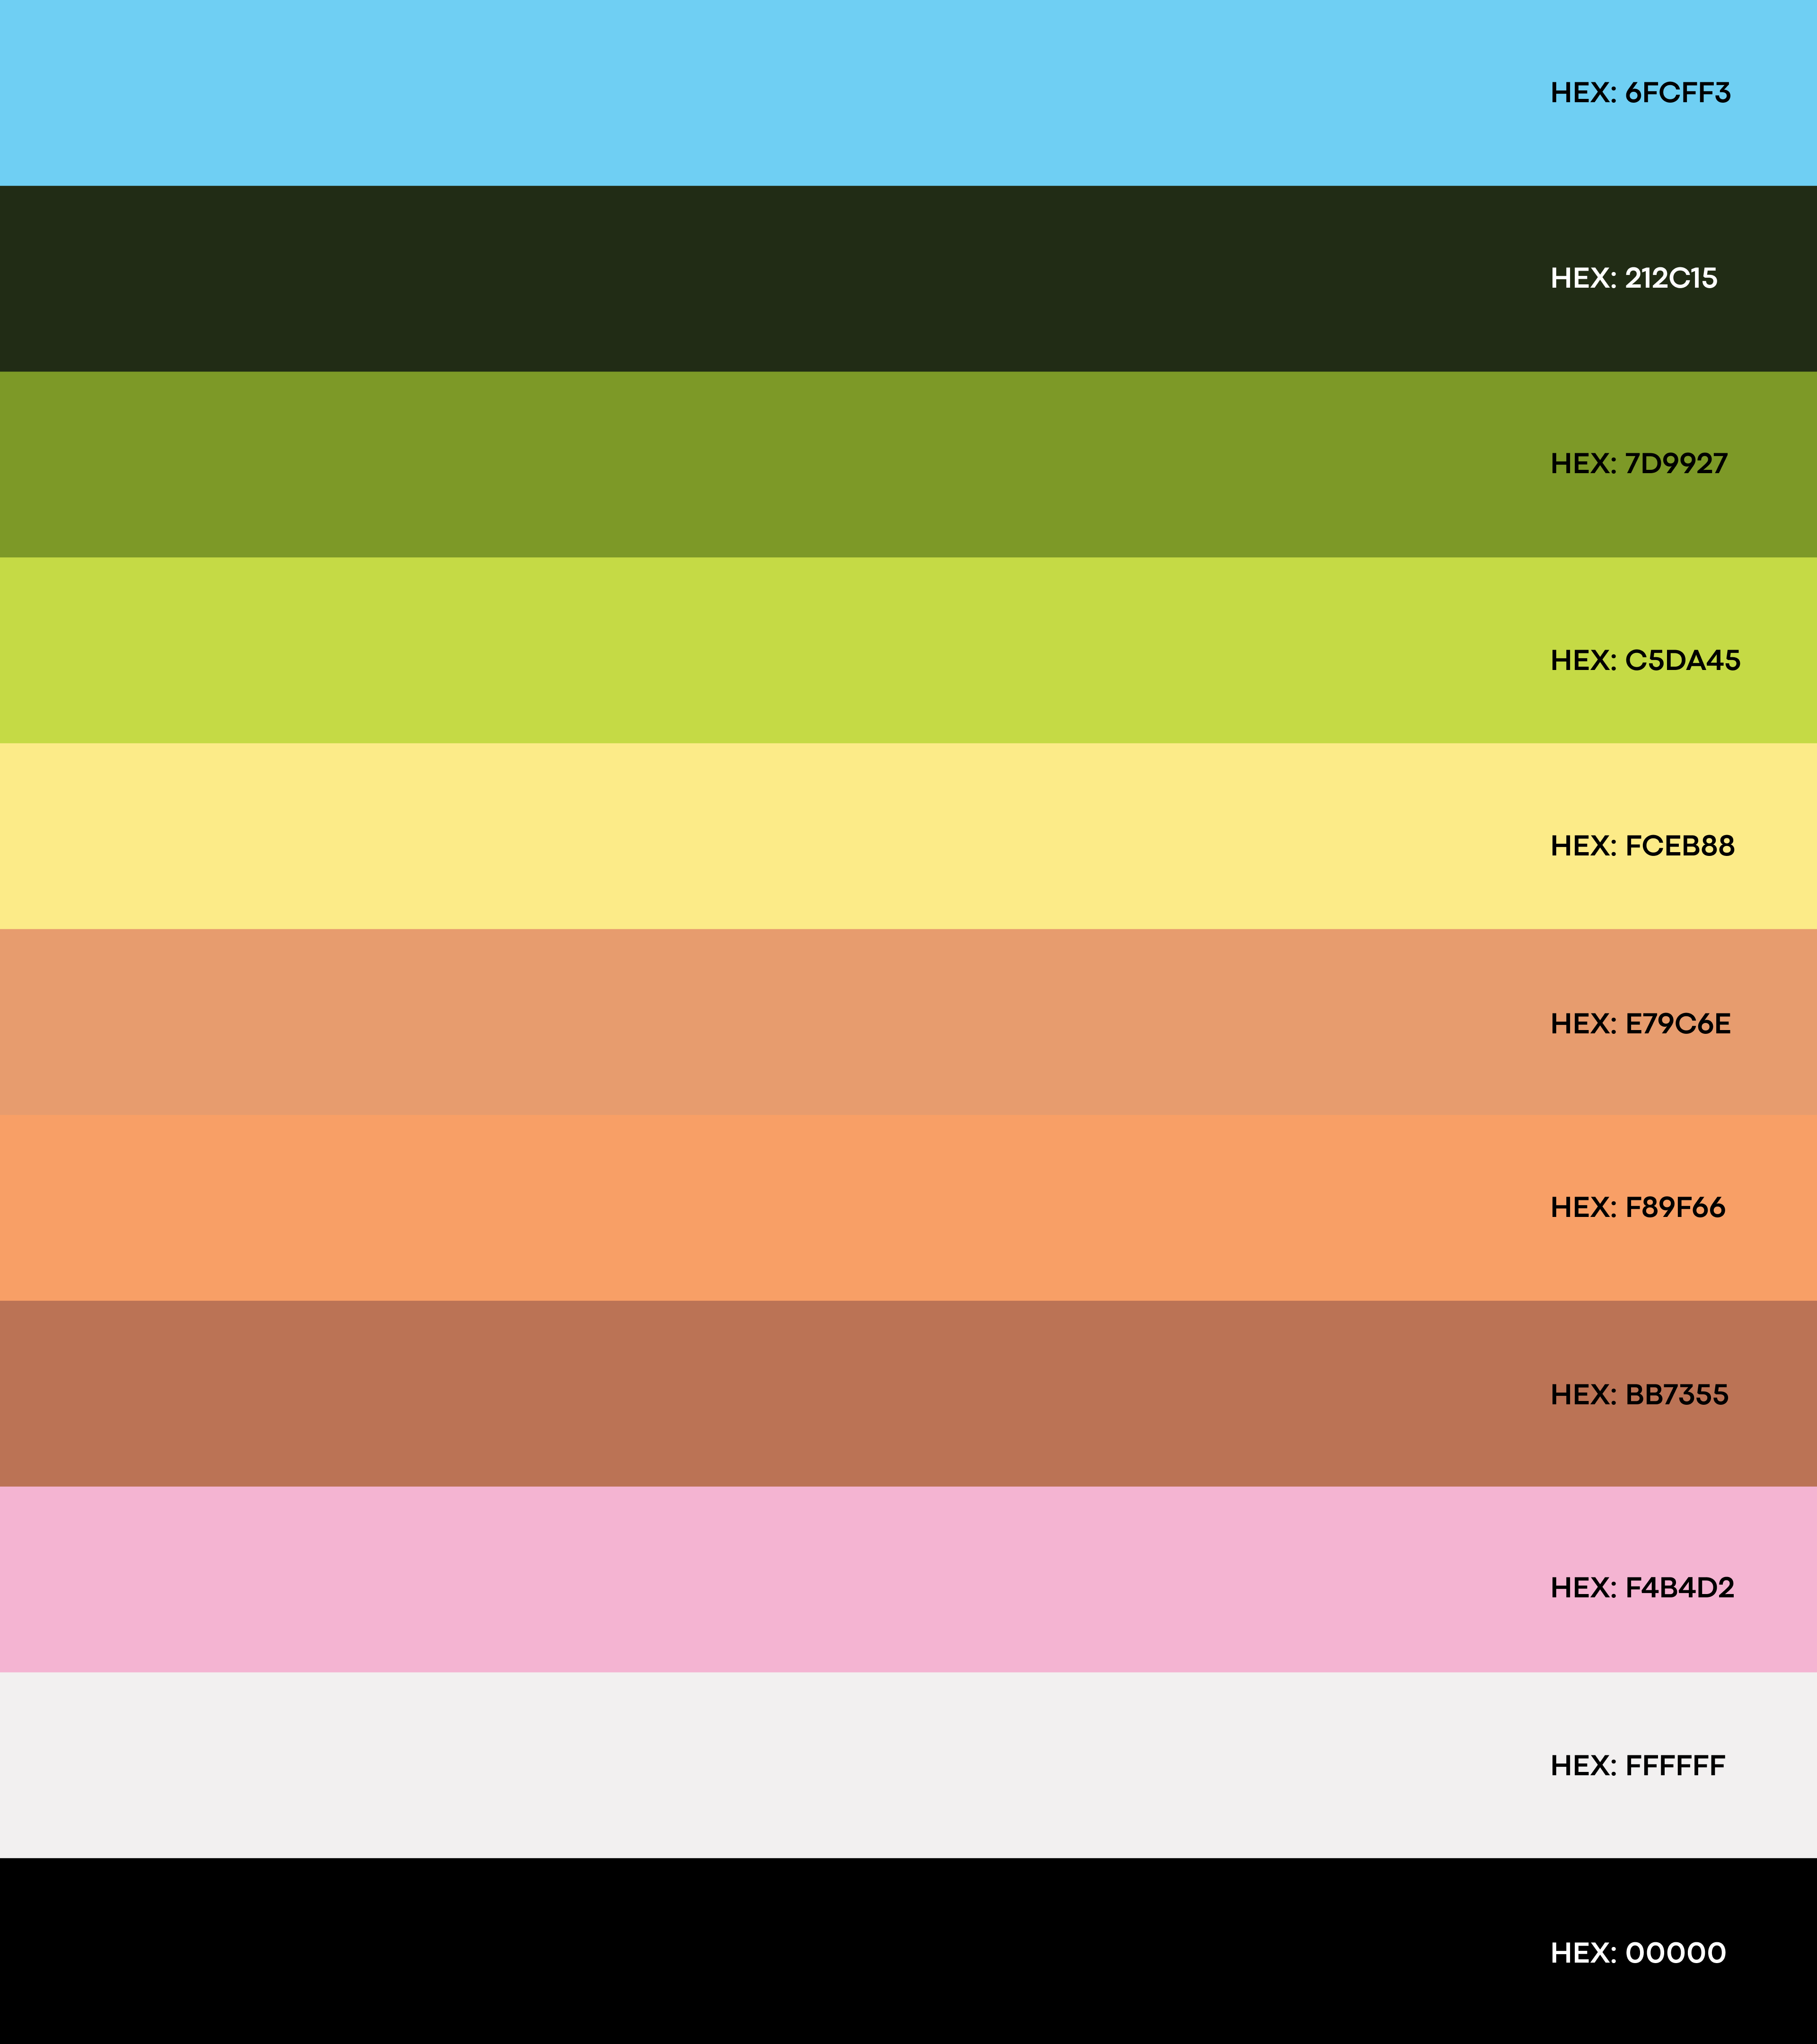Pick the lime green C5DA45 band
This screenshot has width=1817, height=2044.
tap(760, 650)
